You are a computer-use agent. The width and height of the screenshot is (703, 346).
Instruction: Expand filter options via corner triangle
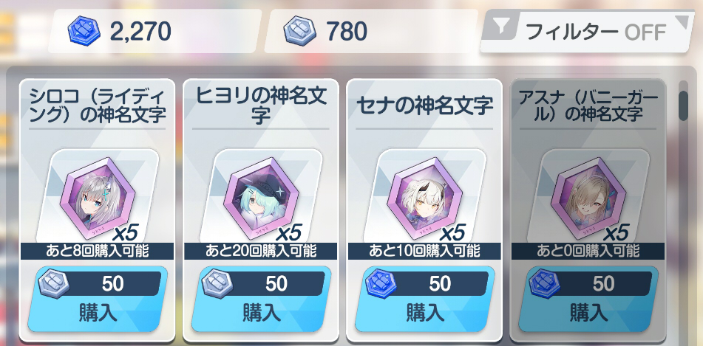coord(683,22)
